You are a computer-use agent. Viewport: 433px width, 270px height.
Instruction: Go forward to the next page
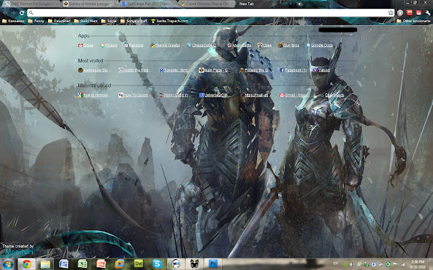tap(13, 13)
